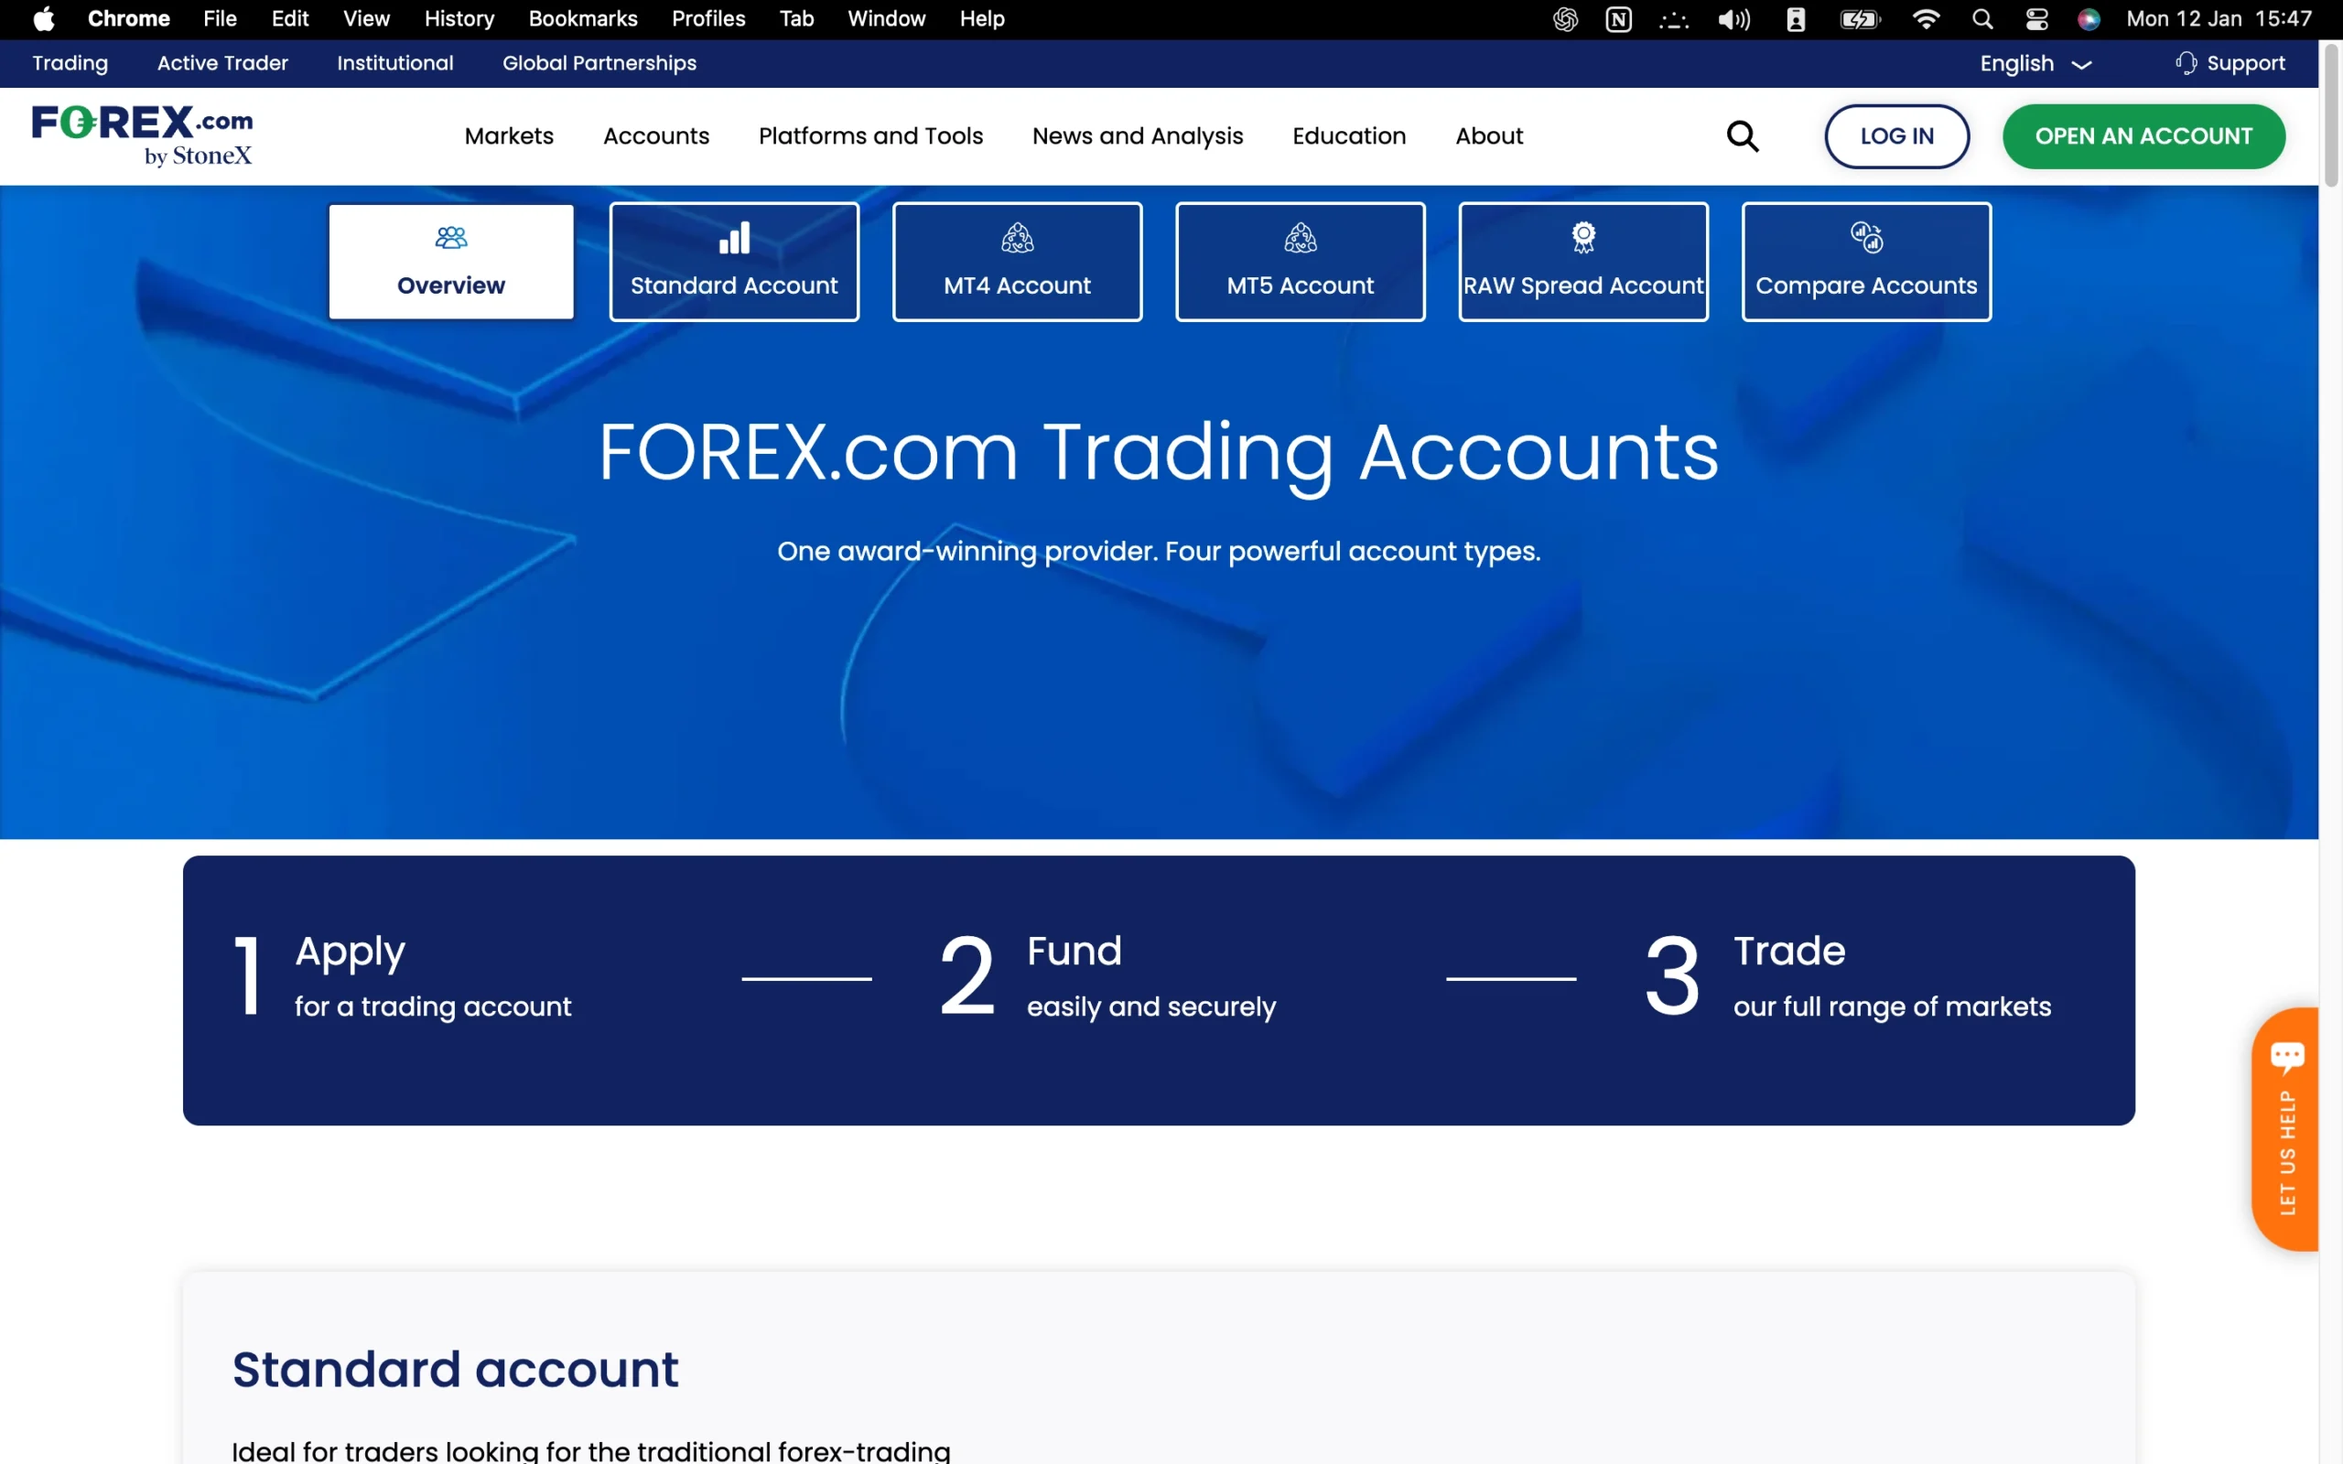The image size is (2343, 1464).
Task: Open Spotlight search from the menu bar
Action: point(1981,18)
